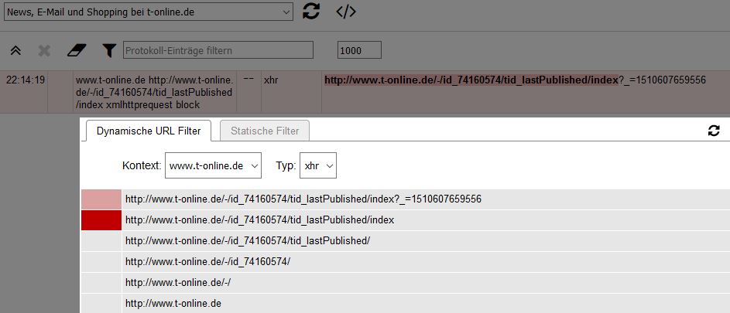The image size is (730, 313).
Task: Open the Typ dropdown set to xhr
Action: coord(318,165)
